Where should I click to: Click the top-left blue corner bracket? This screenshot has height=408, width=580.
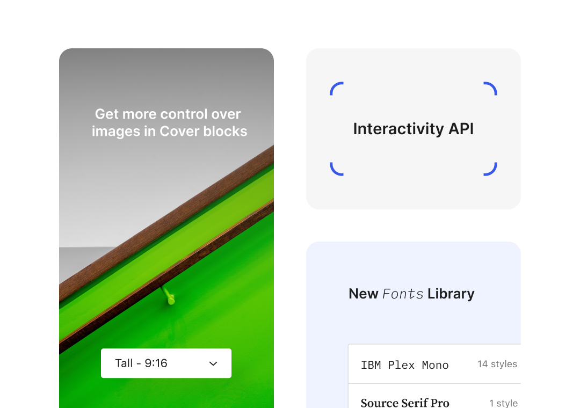point(336,89)
